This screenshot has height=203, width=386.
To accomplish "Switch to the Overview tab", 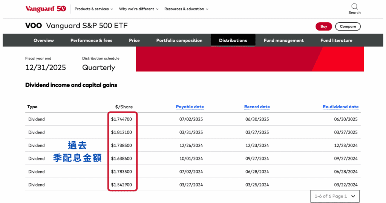I will (x=44, y=40).
